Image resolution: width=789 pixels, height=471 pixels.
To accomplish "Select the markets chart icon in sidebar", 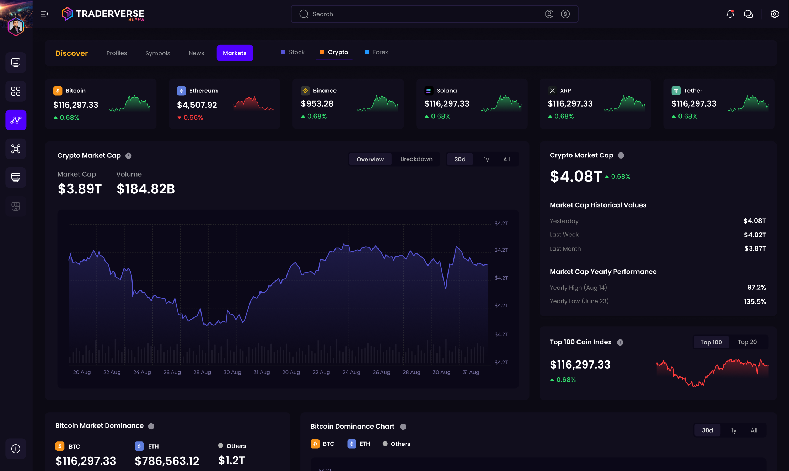I will point(16,120).
